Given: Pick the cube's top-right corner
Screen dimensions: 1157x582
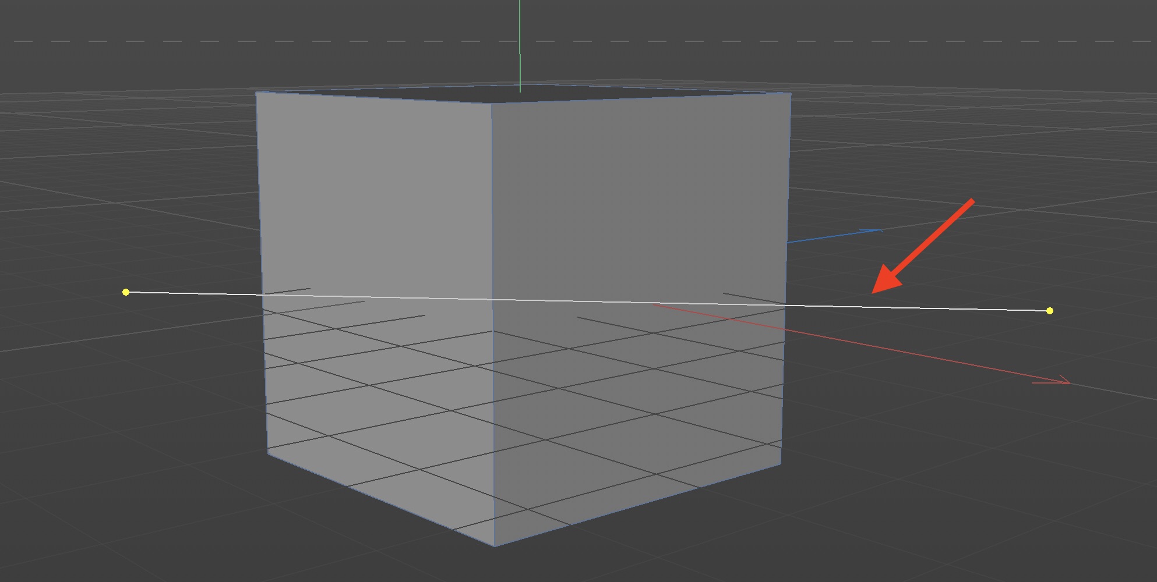Looking at the screenshot, I should (x=791, y=93).
